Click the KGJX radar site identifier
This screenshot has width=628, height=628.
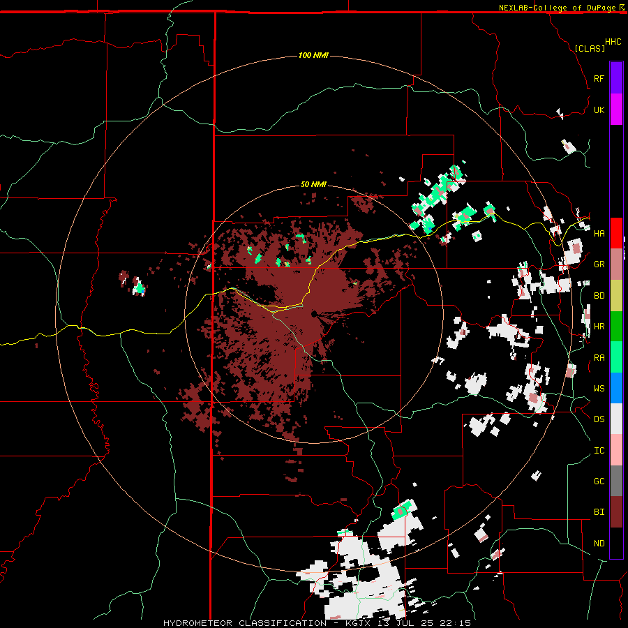(x=360, y=623)
